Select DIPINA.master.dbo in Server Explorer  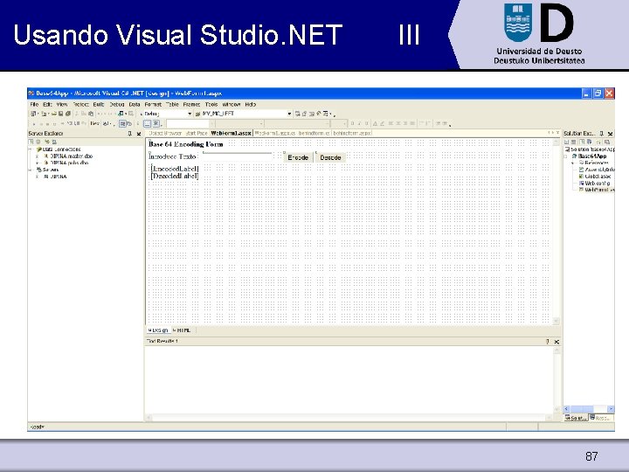point(71,156)
